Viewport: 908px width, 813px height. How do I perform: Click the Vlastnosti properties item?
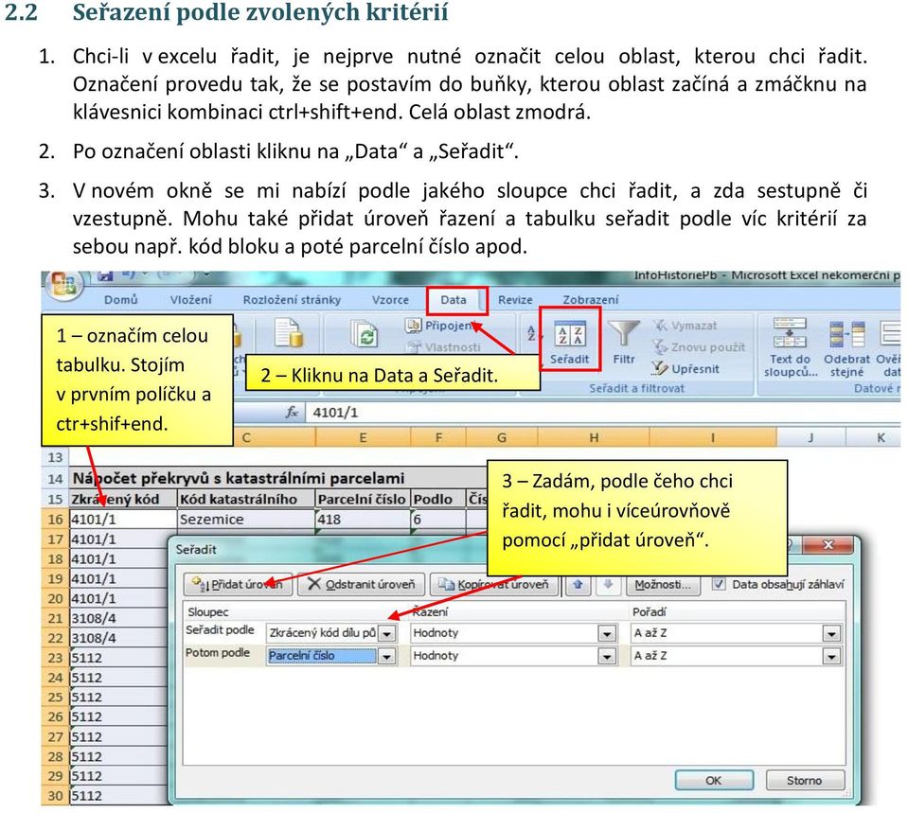tap(444, 346)
